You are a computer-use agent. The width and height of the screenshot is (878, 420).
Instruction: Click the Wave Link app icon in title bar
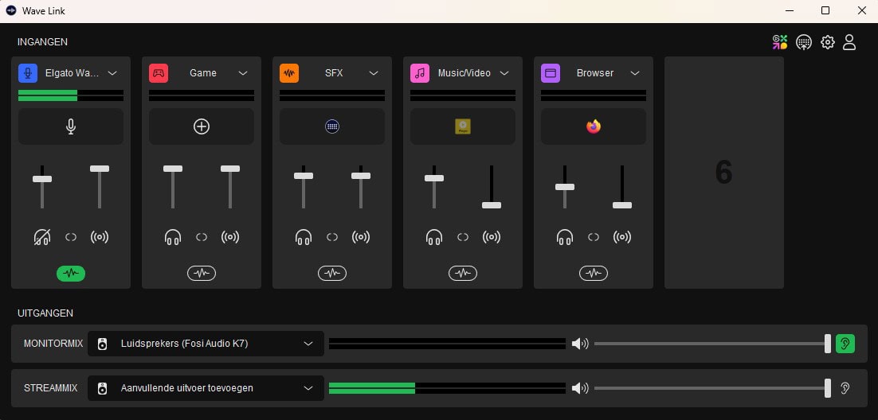(x=11, y=10)
